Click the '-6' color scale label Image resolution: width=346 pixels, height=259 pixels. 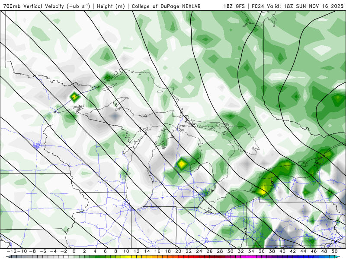pos(42,251)
